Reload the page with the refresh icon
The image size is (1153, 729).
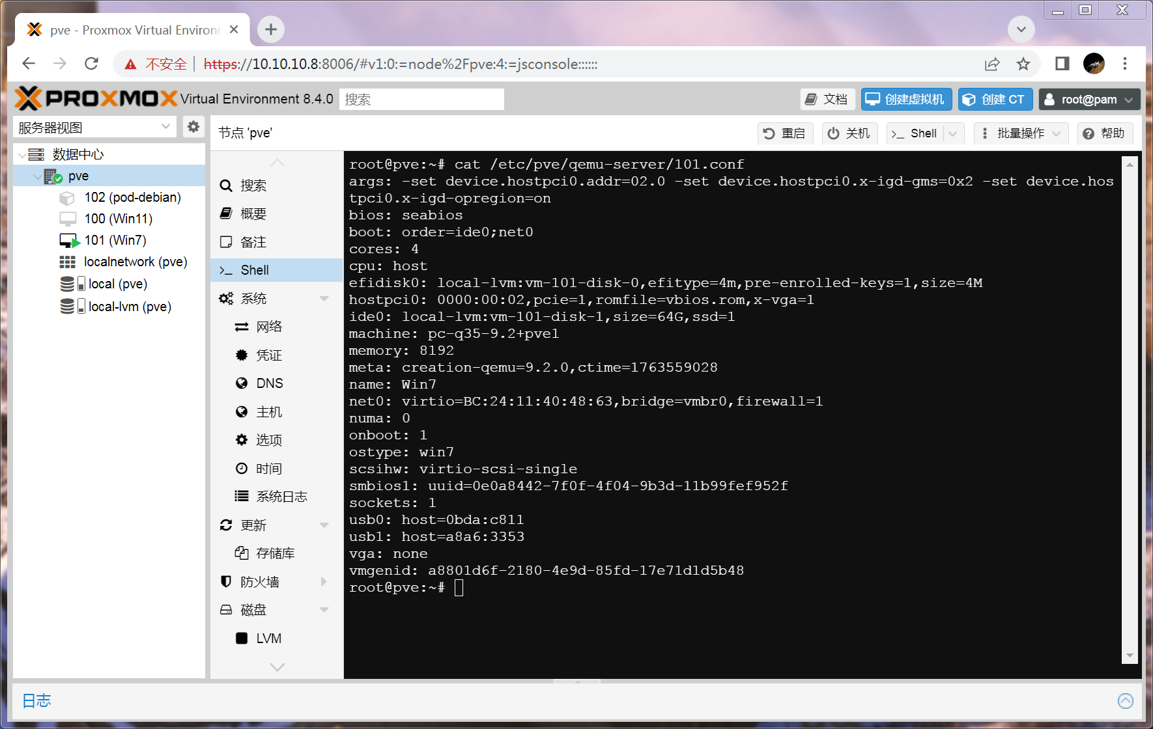pos(91,64)
